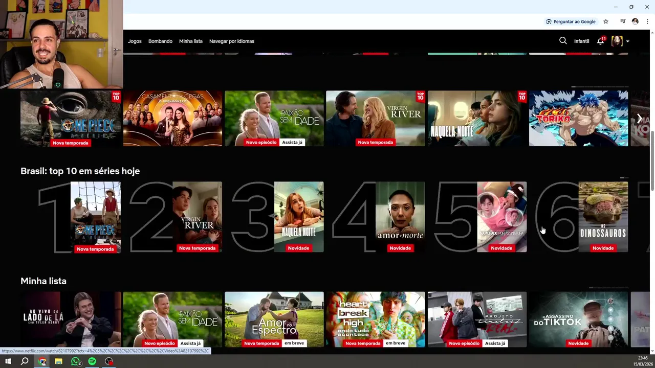Click Brasil: top 10 em séries hoje heading

pos(80,171)
